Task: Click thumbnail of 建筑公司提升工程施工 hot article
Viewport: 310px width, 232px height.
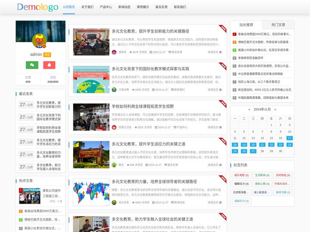Action: tap(30, 196)
